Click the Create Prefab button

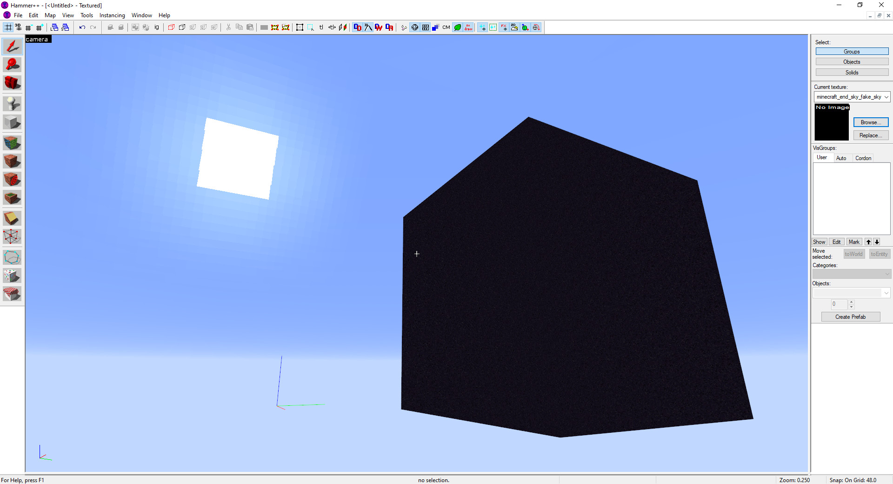coord(850,316)
